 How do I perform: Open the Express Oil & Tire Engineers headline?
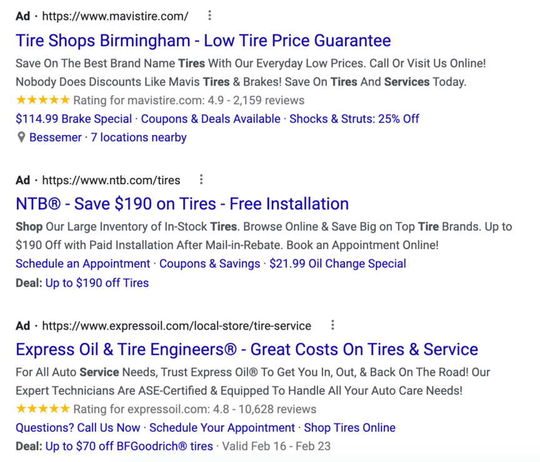tap(247, 349)
